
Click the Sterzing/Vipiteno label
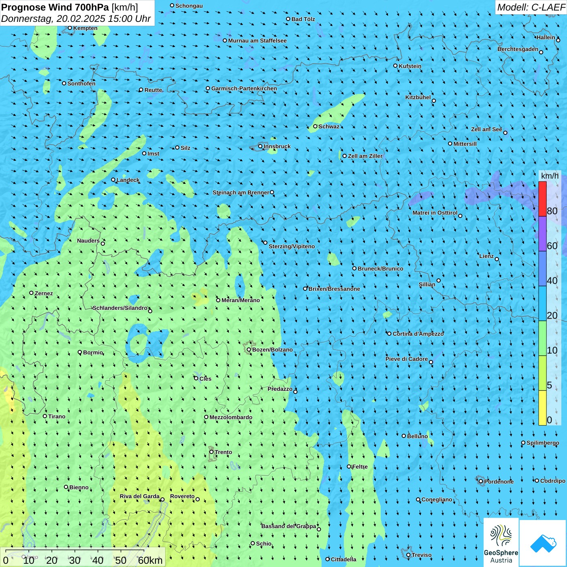tap(292, 246)
